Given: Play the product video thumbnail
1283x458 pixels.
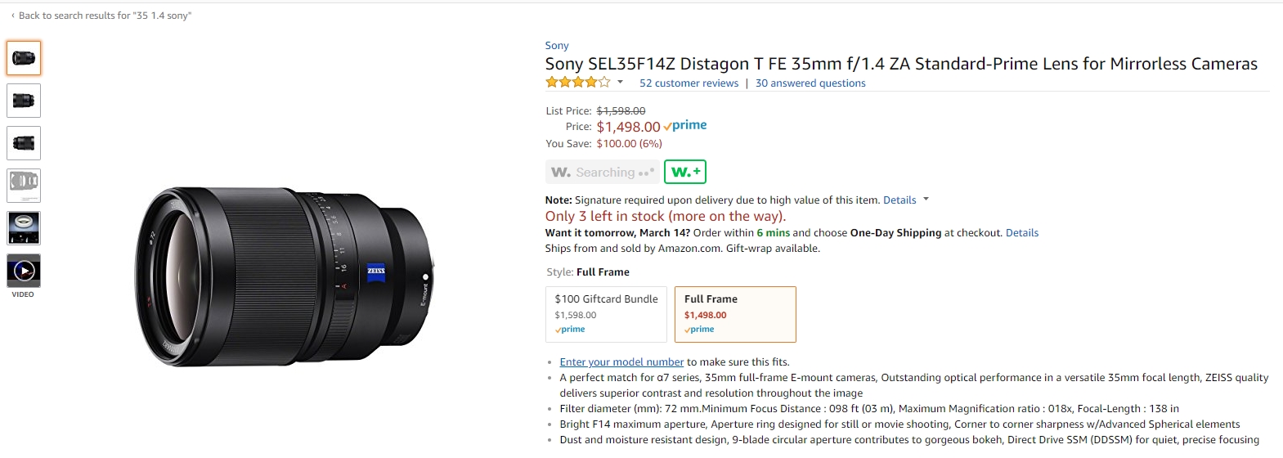Looking at the screenshot, I should (24, 271).
